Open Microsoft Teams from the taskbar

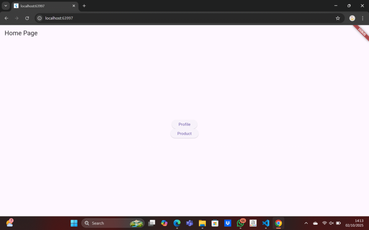coord(190,223)
